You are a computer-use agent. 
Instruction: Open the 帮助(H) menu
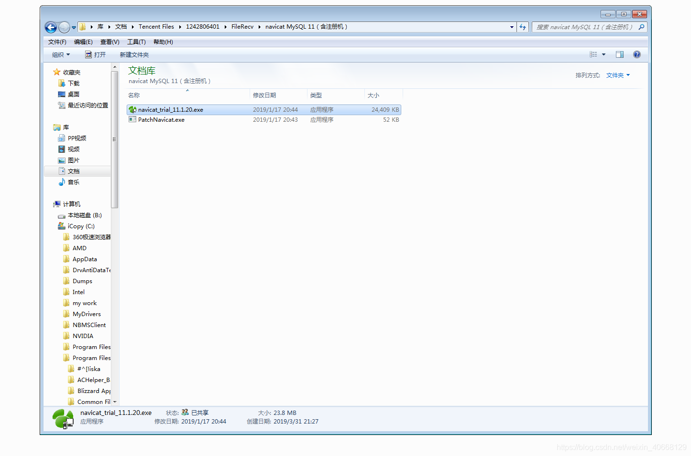[x=163, y=42]
